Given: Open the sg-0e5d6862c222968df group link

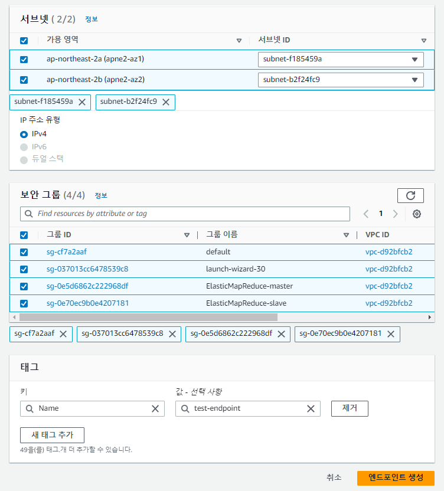Looking at the screenshot, I should tap(87, 286).
